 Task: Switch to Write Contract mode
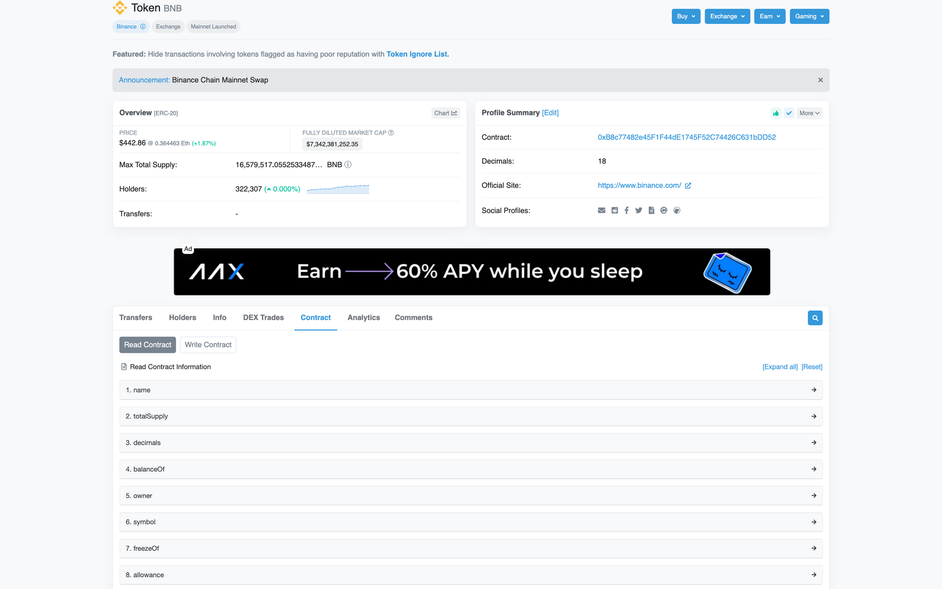(x=208, y=345)
